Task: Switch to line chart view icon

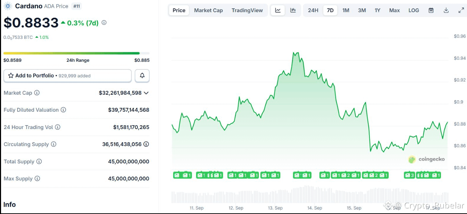Action: 278,10
